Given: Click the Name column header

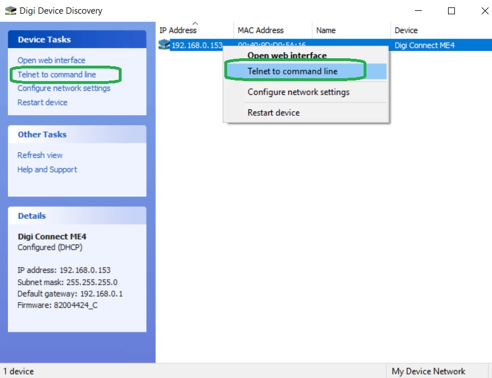Looking at the screenshot, I should pos(352,30).
